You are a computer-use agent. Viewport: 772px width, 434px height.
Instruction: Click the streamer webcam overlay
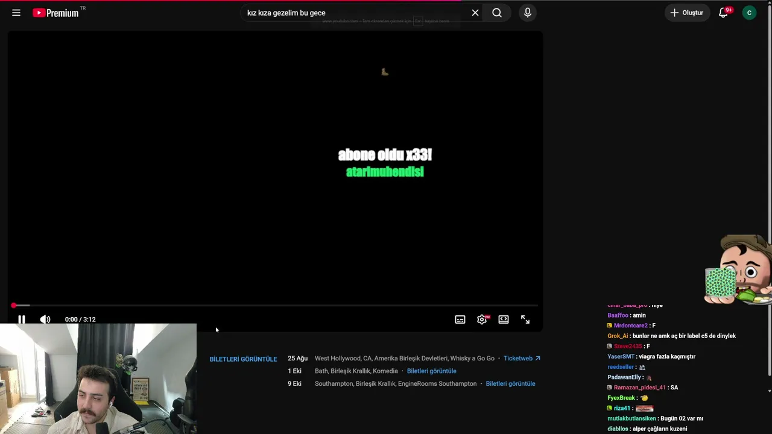(98, 379)
